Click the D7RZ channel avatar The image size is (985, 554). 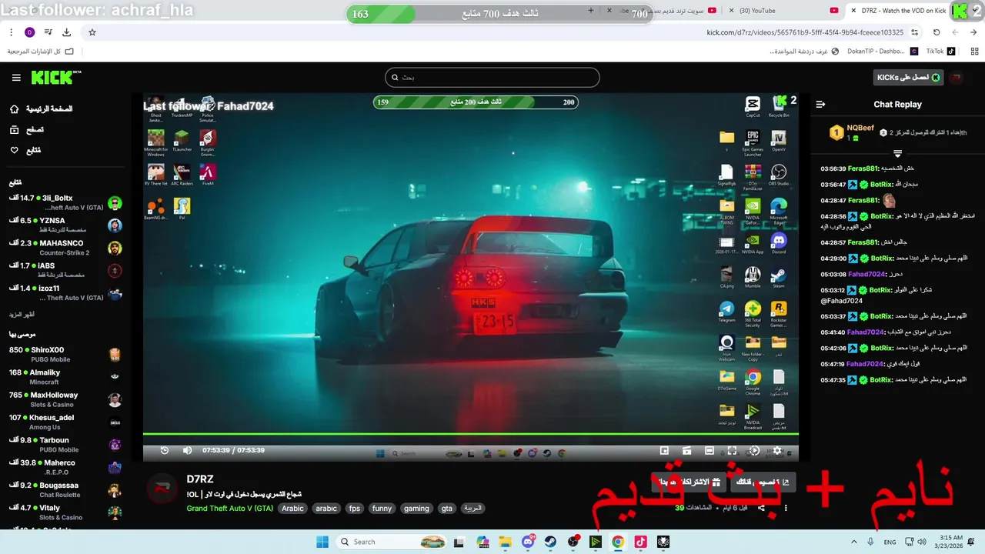coord(162,488)
